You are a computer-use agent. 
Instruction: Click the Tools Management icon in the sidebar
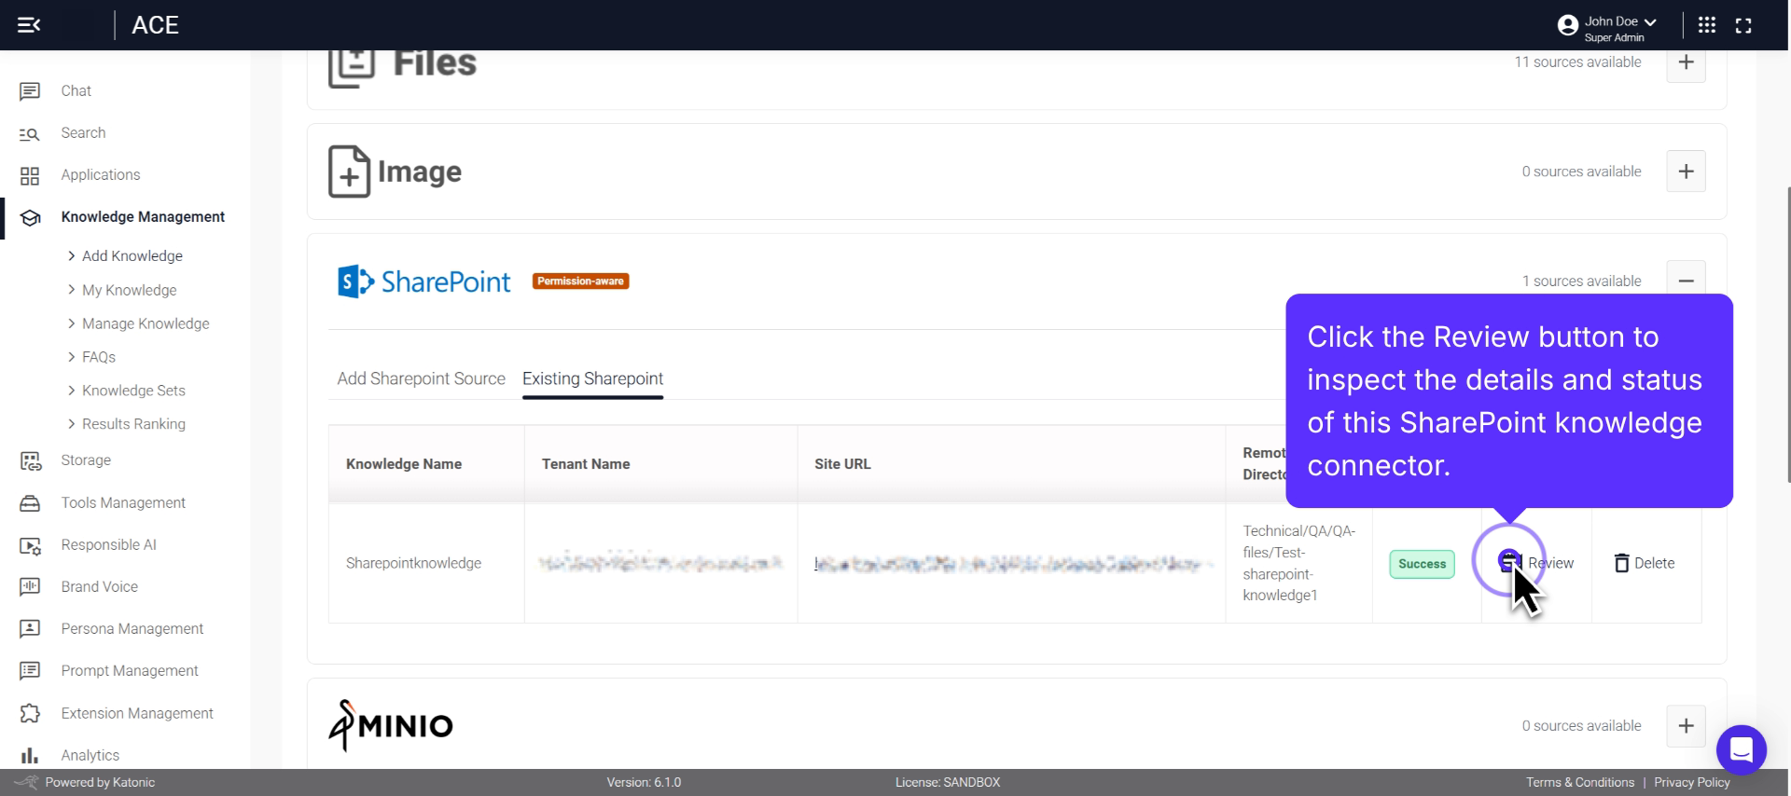[30, 503]
